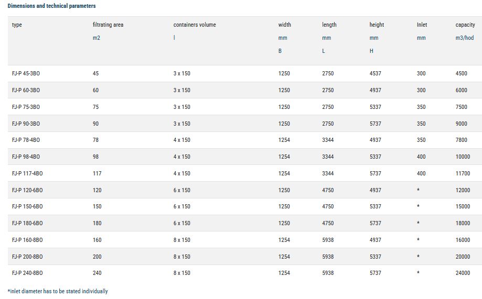Select the 'filtrating area' column header
The width and height of the screenshot is (482, 299).
[x=108, y=25]
